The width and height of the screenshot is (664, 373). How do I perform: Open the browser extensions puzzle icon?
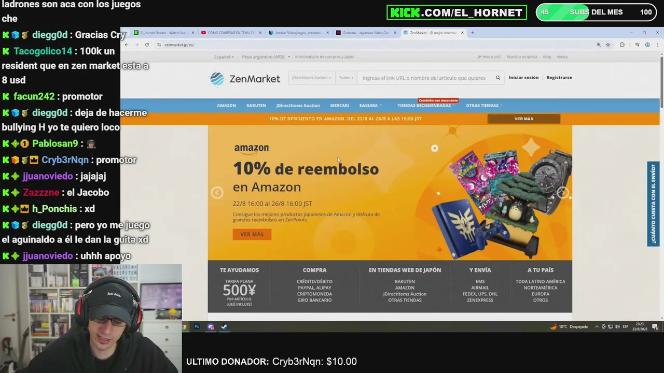tap(622, 45)
